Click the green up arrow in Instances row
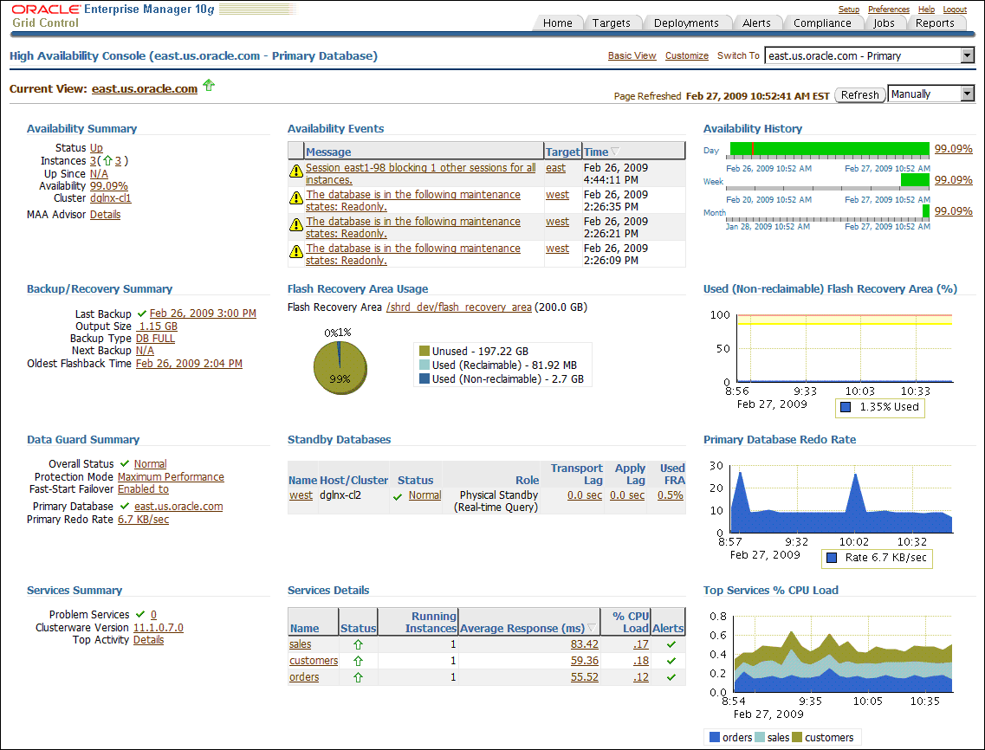Image resolution: width=985 pixels, height=750 pixels. (x=107, y=161)
